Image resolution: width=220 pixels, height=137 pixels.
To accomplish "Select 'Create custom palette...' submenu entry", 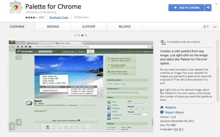I will tap(83, 93).
